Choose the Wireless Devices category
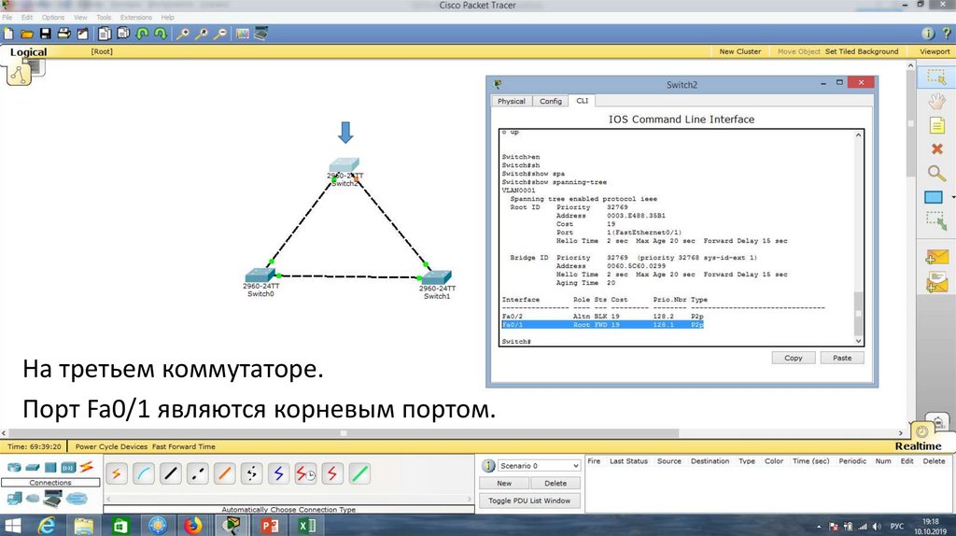Screen dimensions: 956x536 [67, 468]
